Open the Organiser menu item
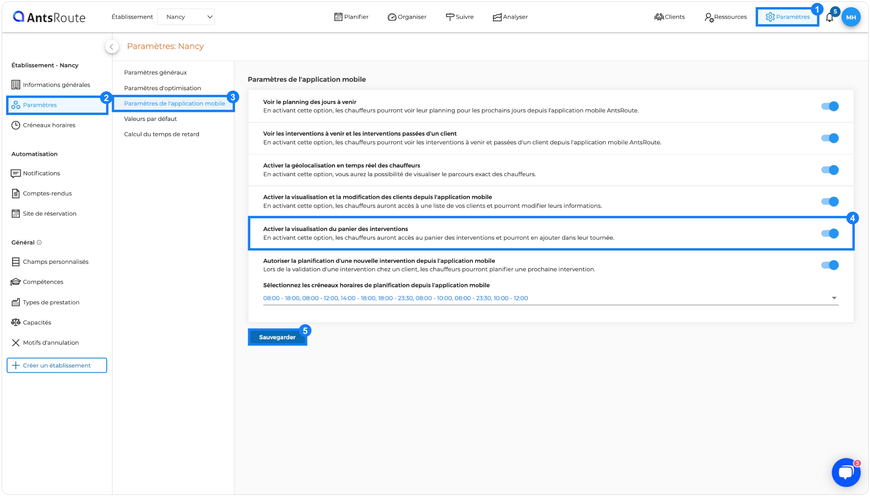The height and width of the screenshot is (496, 870). [x=407, y=17]
